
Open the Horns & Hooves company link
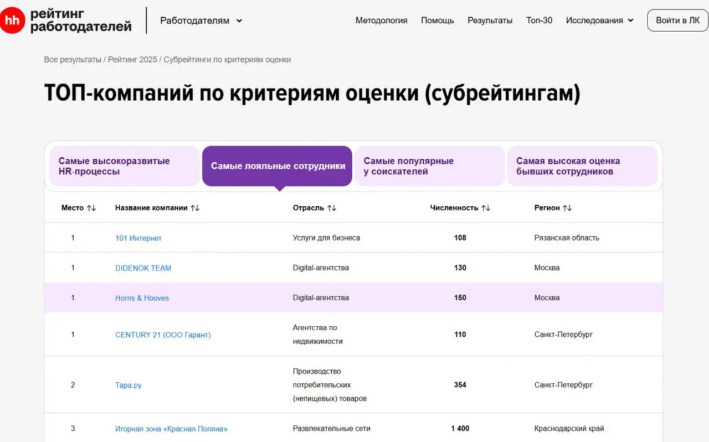click(142, 298)
